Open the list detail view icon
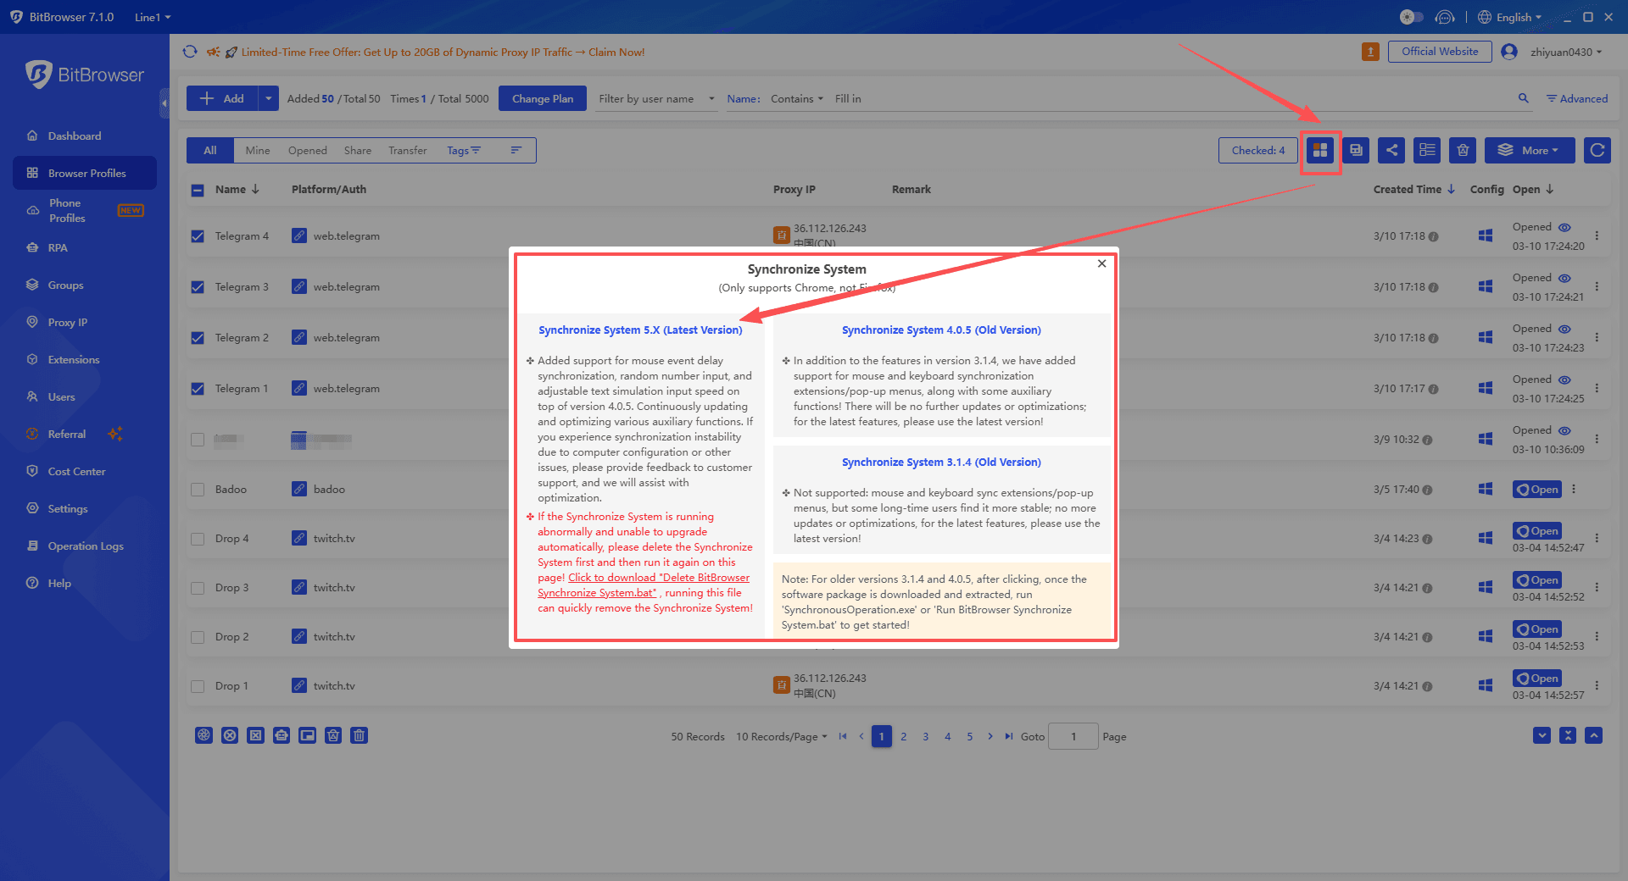1628x881 pixels. click(1427, 150)
